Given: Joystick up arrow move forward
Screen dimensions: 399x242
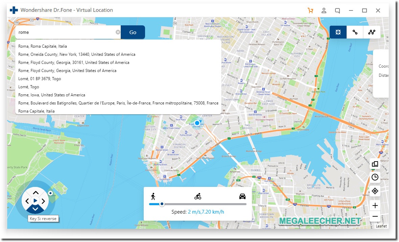Looking at the screenshot, I should (36, 193).
